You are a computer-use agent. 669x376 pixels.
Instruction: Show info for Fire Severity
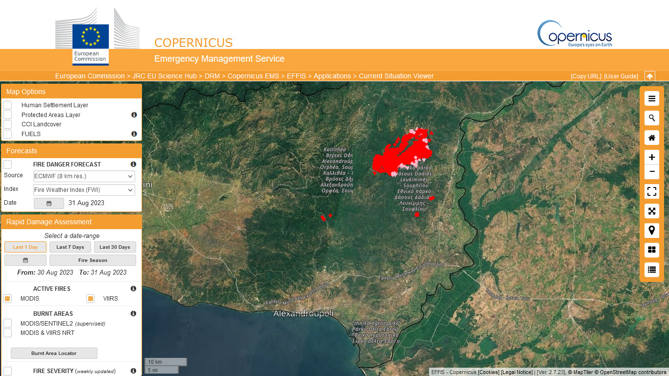[133, 371]
